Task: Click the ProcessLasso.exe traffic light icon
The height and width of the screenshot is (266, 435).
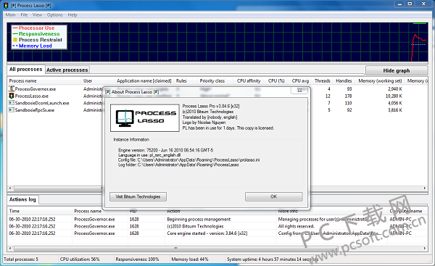Action: [12, 96]
